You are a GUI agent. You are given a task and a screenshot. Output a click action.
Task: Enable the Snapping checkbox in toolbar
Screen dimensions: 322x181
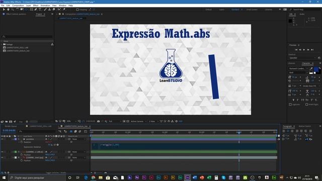point(77,10)
